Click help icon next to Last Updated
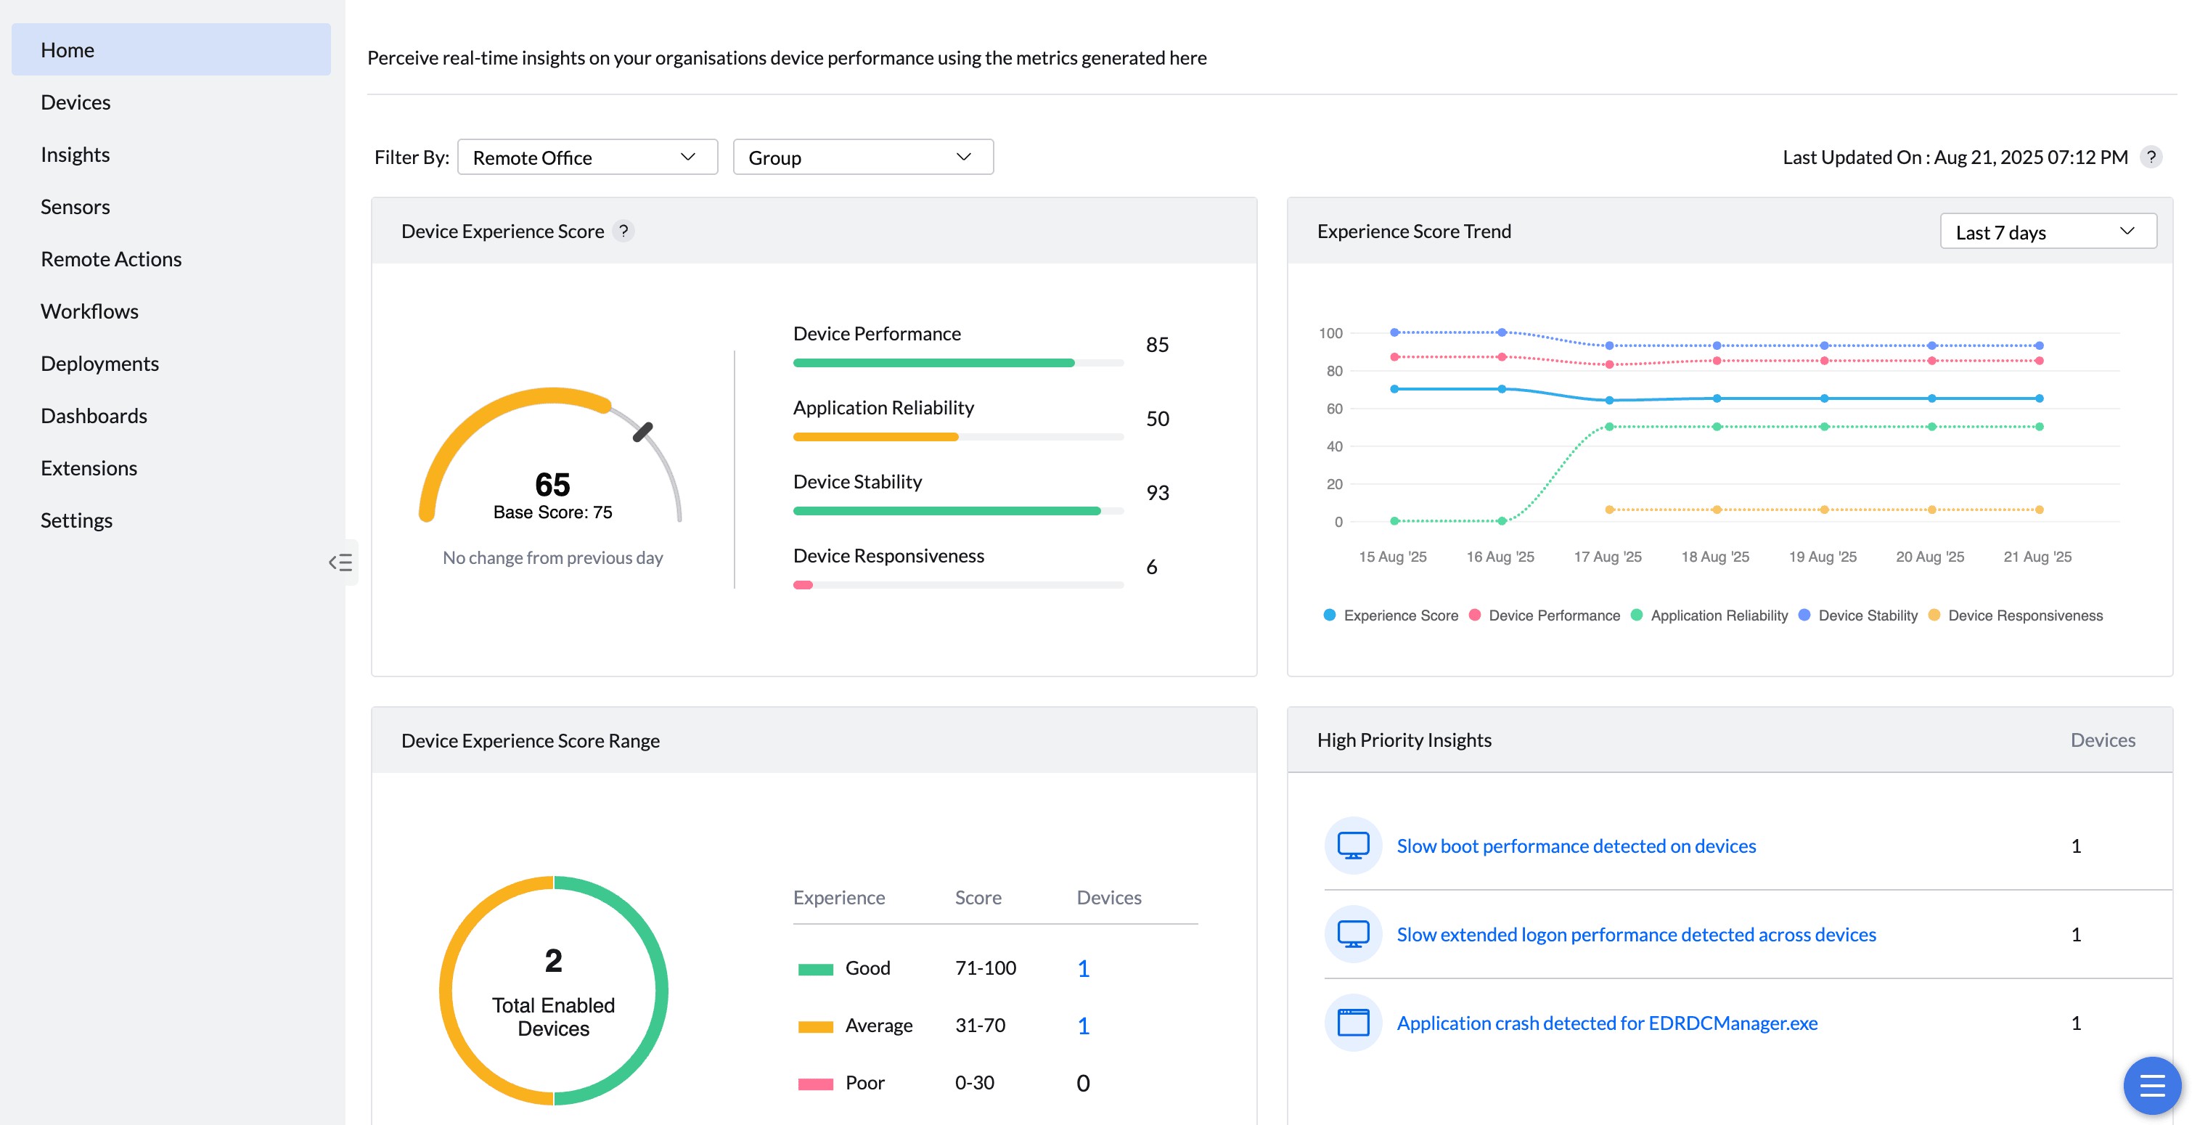 pos(2151,157)
